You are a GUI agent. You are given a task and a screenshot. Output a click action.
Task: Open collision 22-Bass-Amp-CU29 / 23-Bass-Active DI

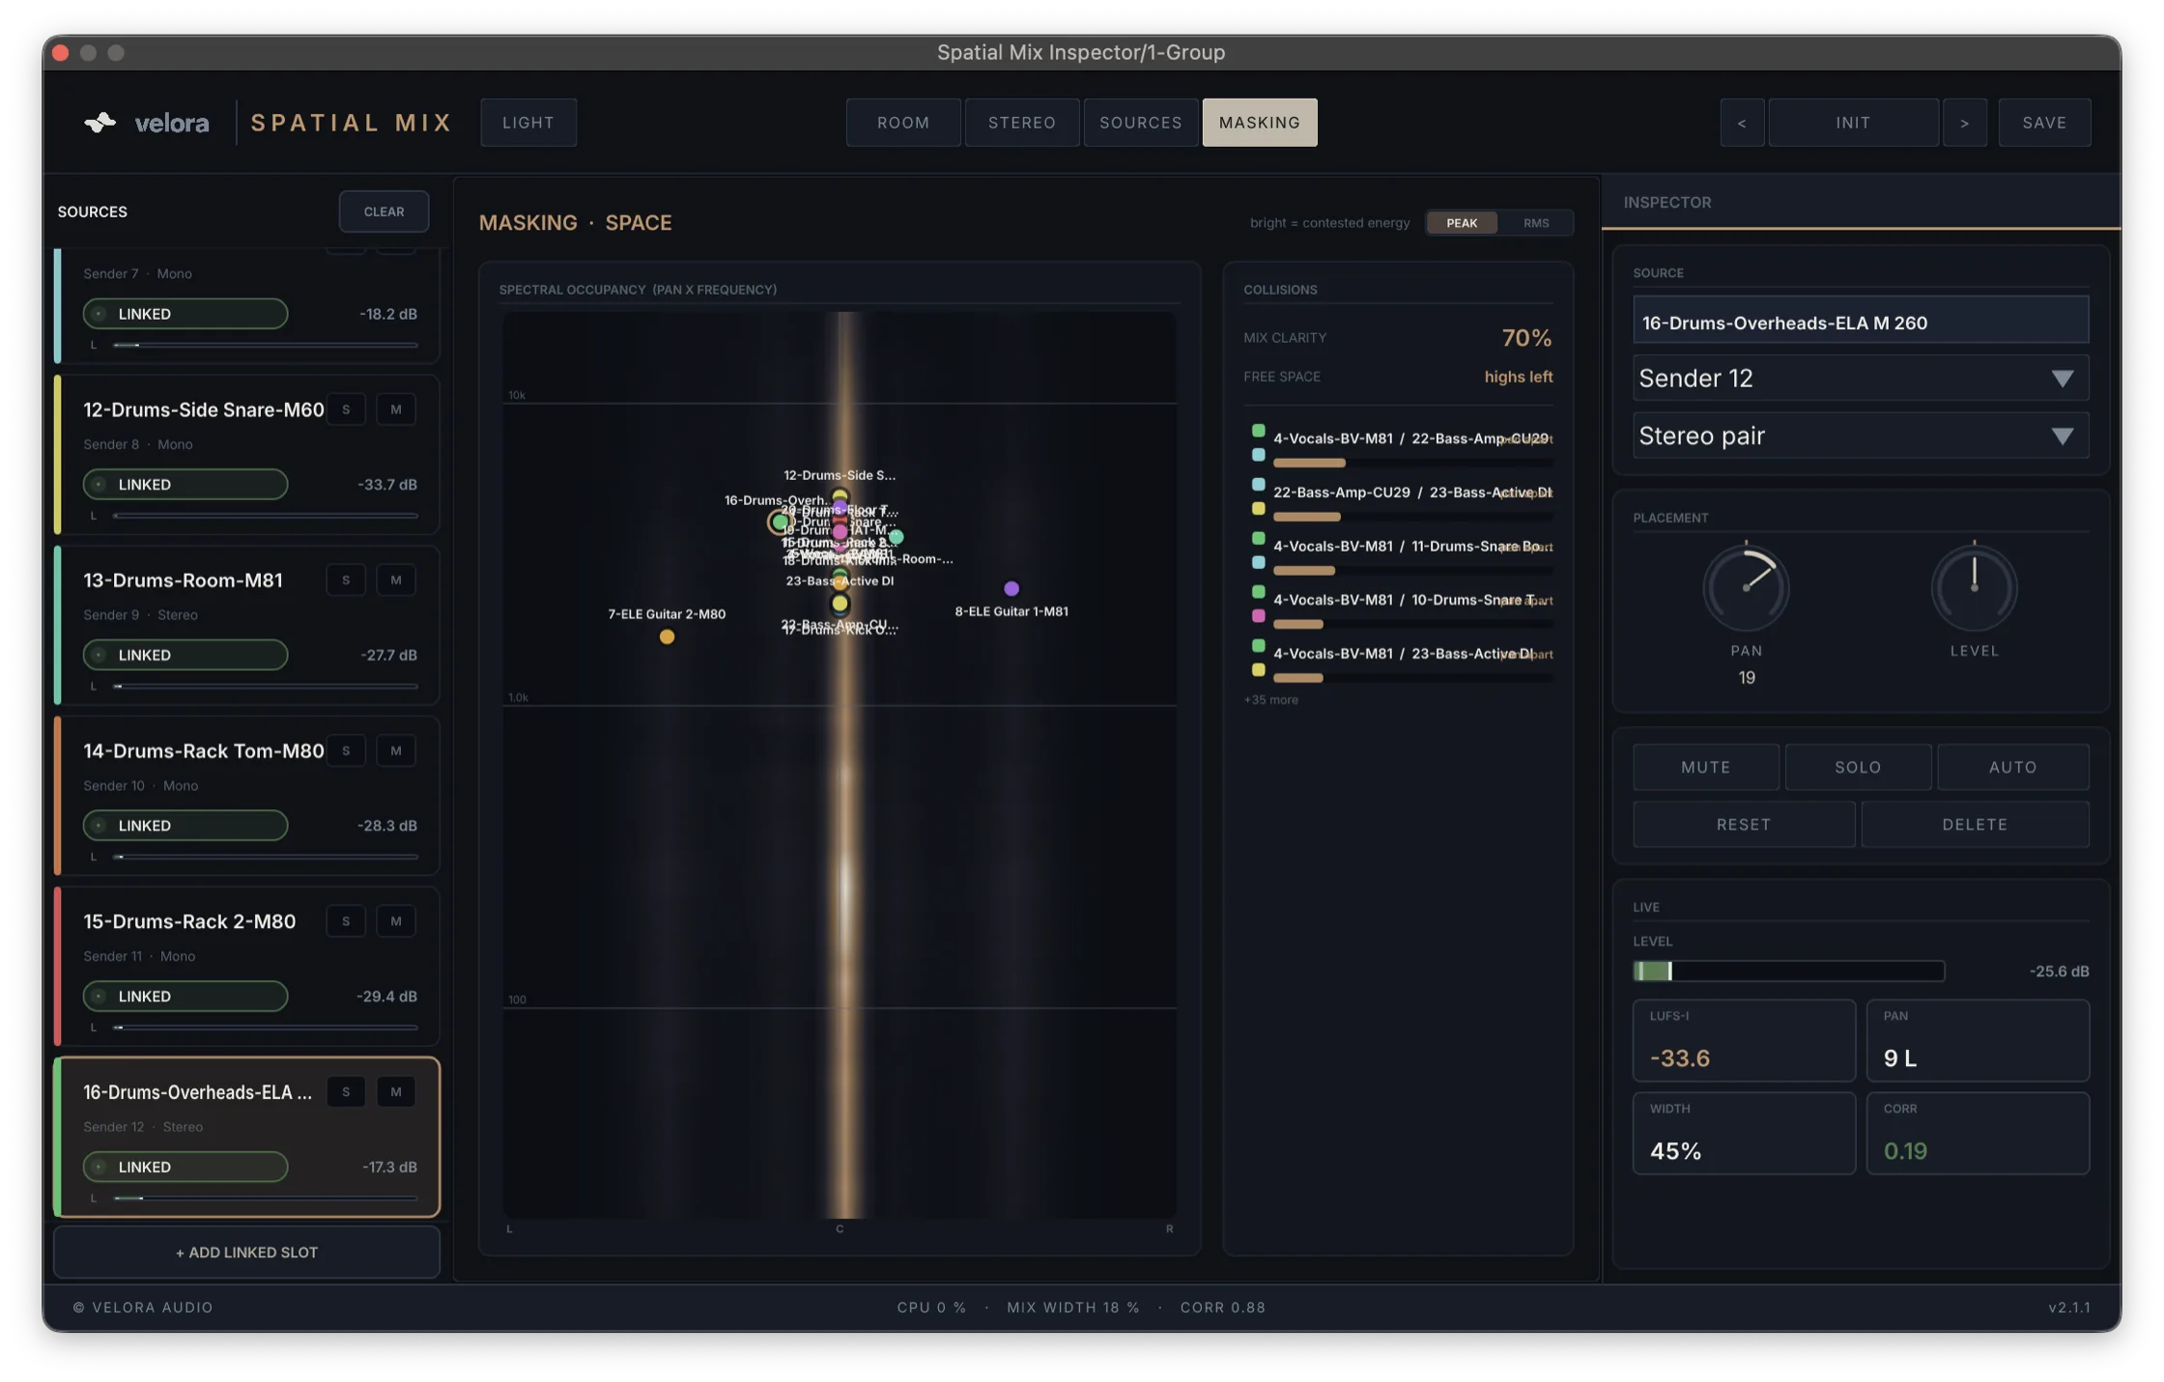click(1398, 501)
